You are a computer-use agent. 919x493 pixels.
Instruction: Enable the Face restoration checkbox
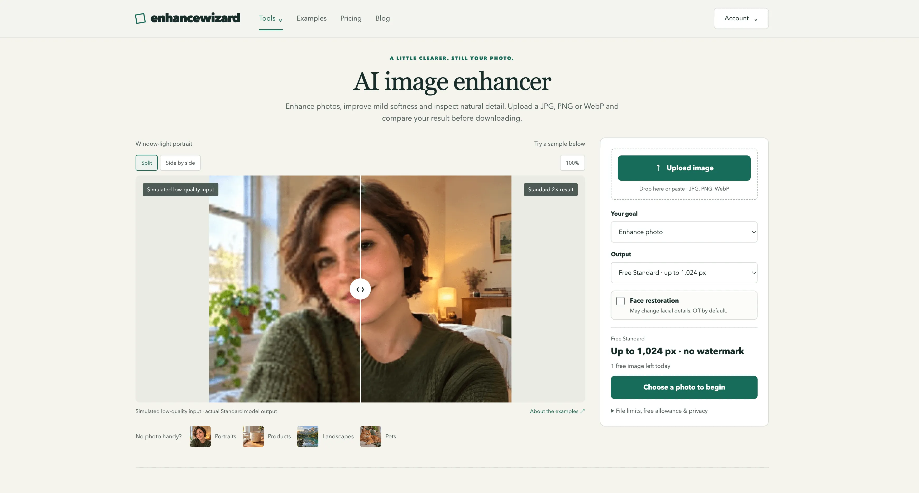point(620,301)
